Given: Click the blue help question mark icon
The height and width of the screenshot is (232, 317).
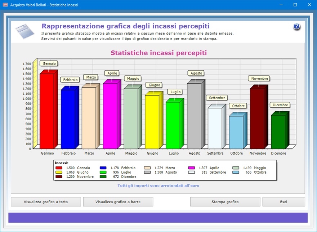Looking at the screenshot, I should tap(296, 27).
